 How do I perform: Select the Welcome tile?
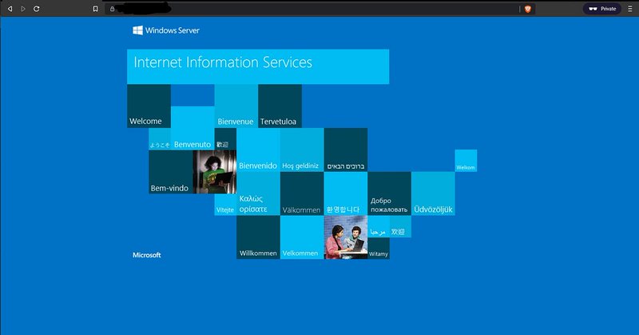point(149,106)
